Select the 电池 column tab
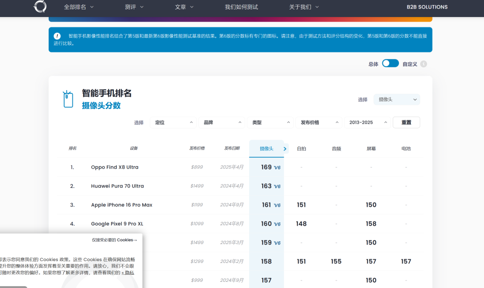This screenshot has height=288, width=484. [x=406, y=149]
